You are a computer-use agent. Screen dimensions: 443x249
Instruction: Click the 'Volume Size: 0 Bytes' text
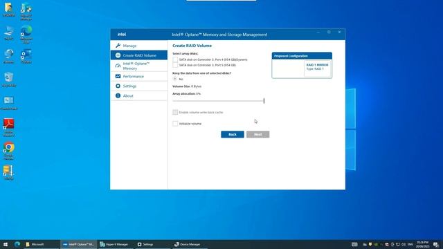187,86
